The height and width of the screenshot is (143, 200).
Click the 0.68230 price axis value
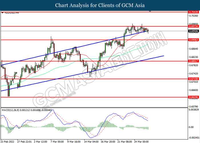click(x=194, y=57)
